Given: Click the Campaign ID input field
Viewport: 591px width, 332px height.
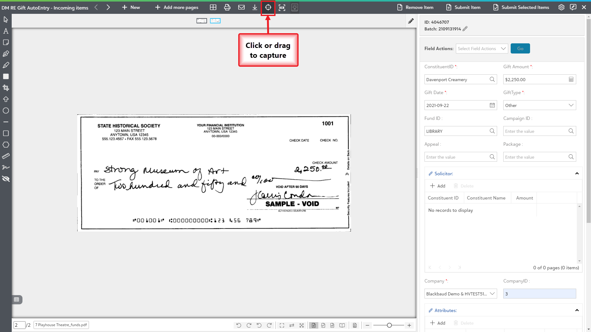Looking at the screenshot, I should tap(536, 131).
